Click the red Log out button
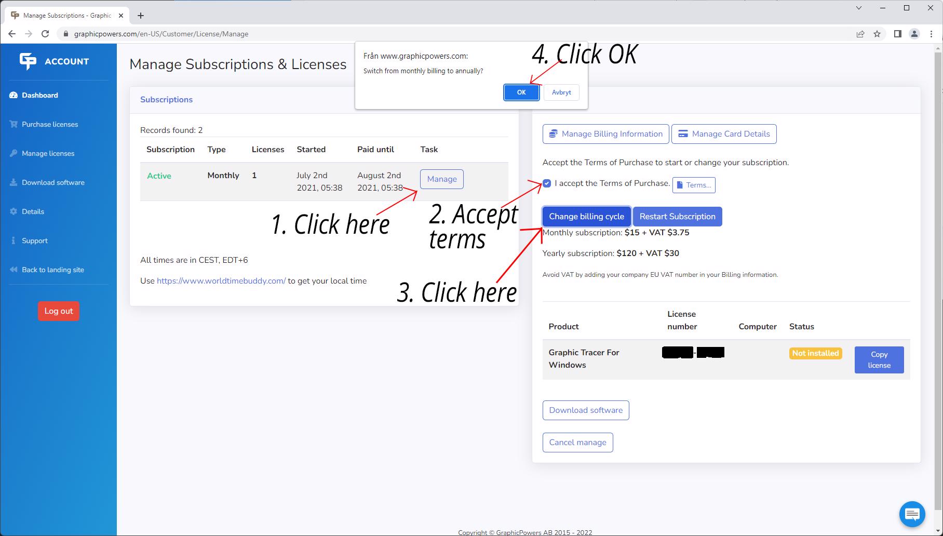This screenshot has height=536, width=943. tap(59, 311)
